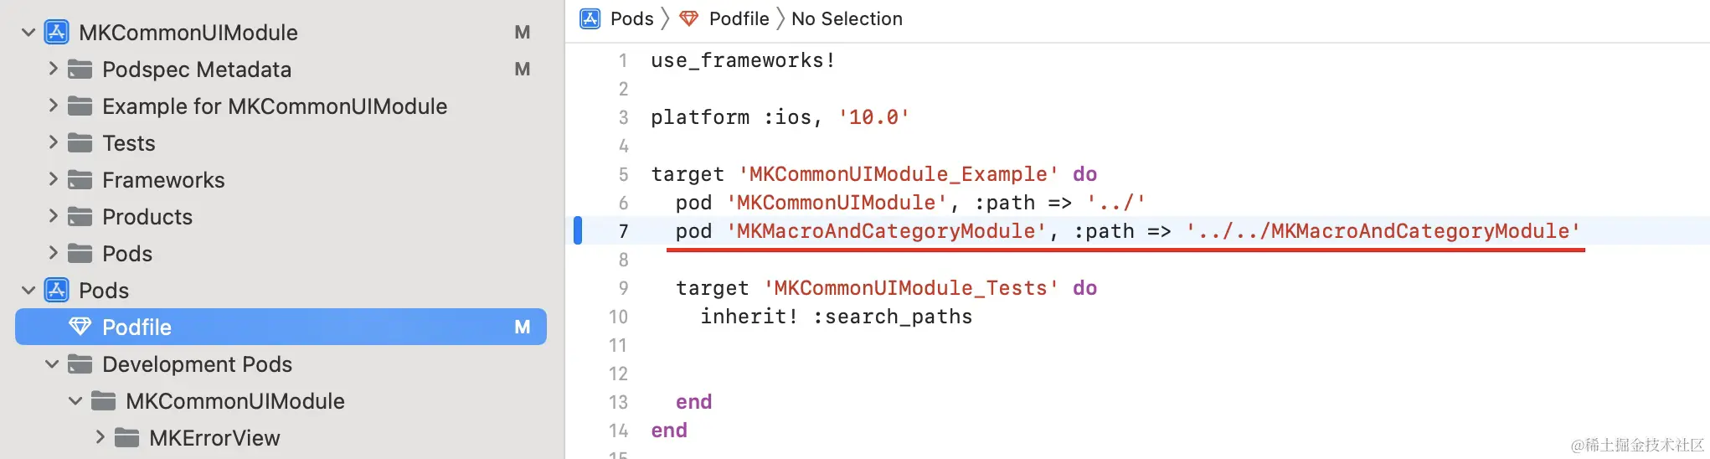Image resolution: width=1710 pixels, height=459 pixels.
Task: Select the Products folder item
Action: point(147,217)
